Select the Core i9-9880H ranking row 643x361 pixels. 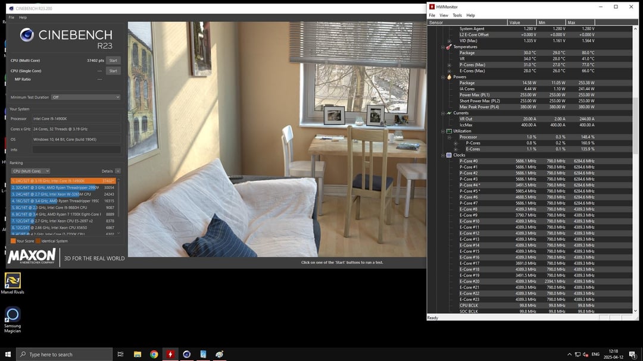63,208
